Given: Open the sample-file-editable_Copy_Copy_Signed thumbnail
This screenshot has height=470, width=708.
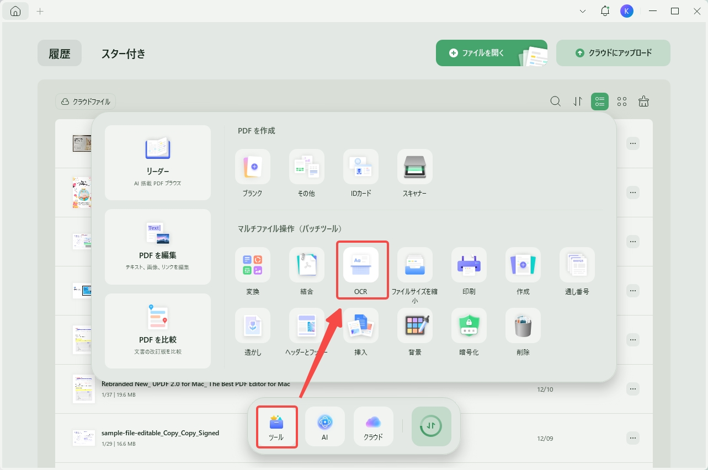Looking at the screenshot, I should [x=84, y=438].
